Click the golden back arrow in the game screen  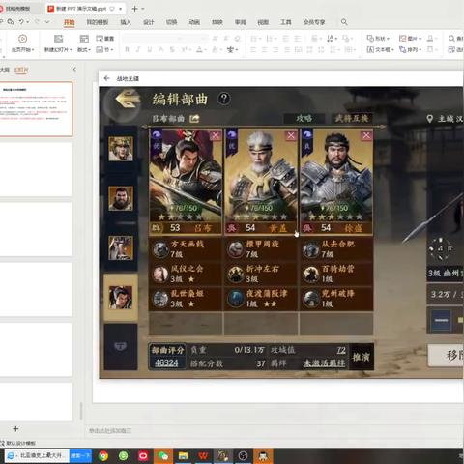[x=128, y=100]
